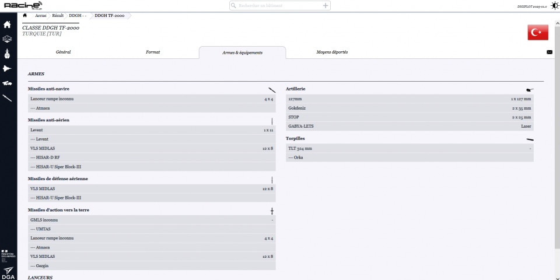
Task: Open the Format tab
Action: 153,52
